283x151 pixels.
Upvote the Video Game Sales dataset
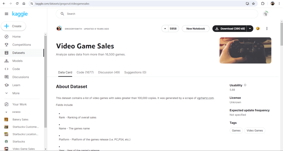(x=165, y=29)
